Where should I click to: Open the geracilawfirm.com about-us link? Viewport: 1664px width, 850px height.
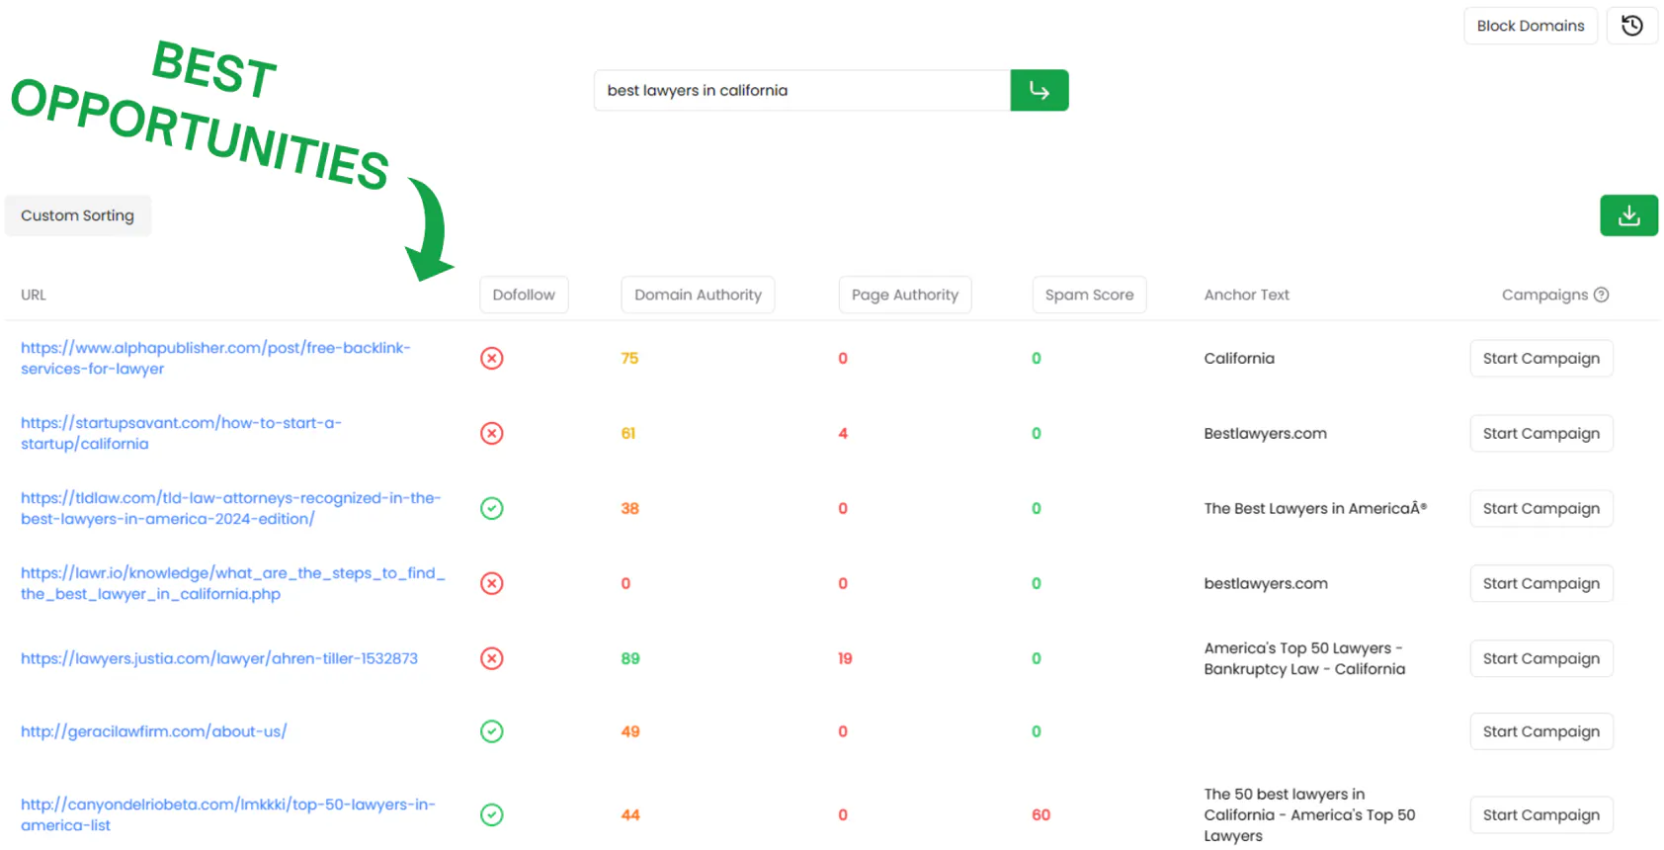(x=153, y=731)
